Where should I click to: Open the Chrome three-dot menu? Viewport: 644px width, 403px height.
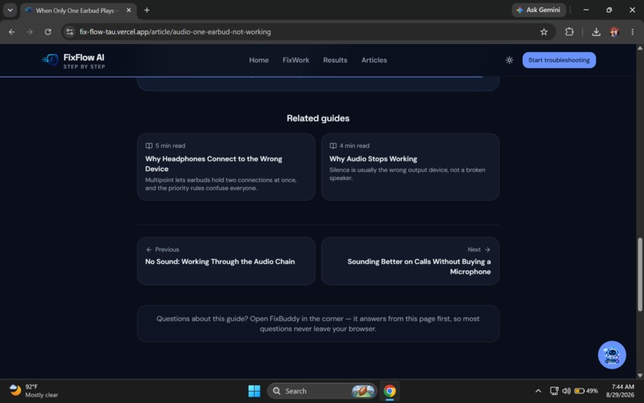pyautogui.click(x=633, y=32)
